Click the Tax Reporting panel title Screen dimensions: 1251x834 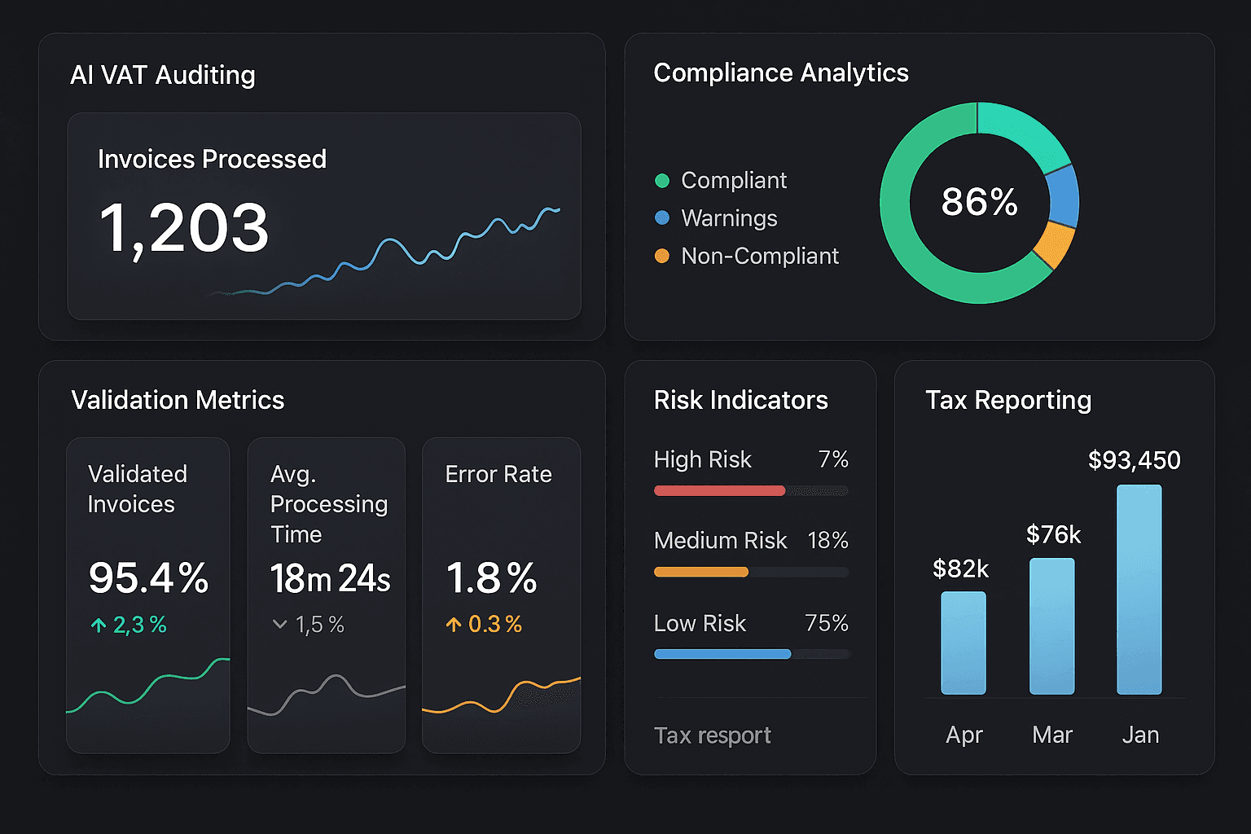[1008, 401]
